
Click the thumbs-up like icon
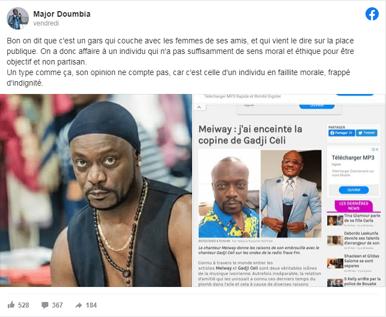click(11, 305)
